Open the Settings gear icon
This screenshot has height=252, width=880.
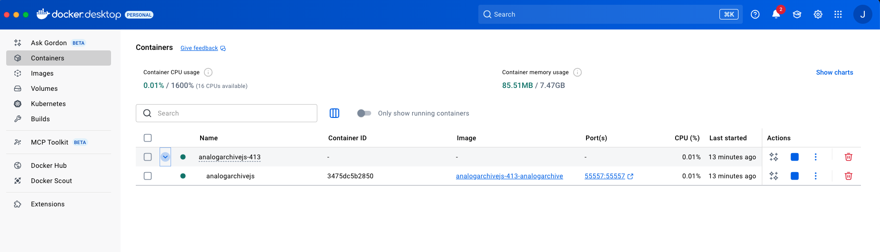tap(818, 14)
